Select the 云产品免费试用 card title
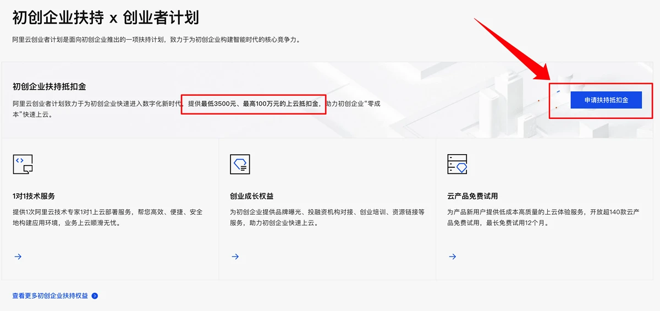 [472, 196]
